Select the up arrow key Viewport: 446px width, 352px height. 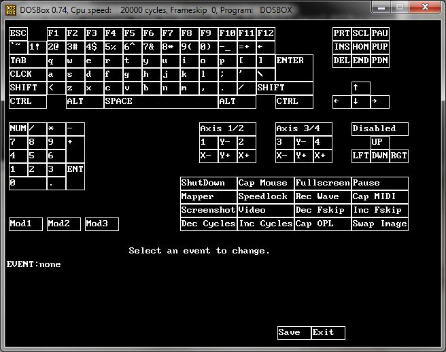361,88
